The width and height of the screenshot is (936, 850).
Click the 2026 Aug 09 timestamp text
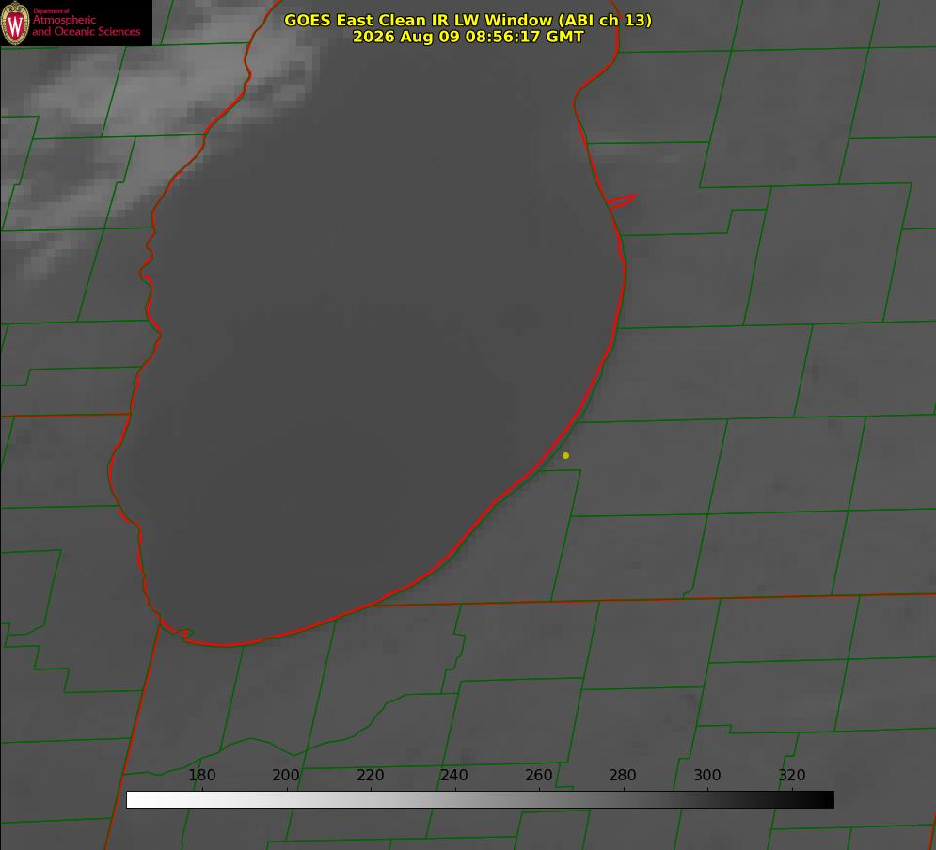point(468,37)
